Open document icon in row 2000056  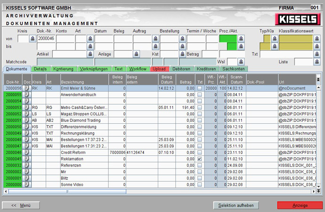(27, 88)
